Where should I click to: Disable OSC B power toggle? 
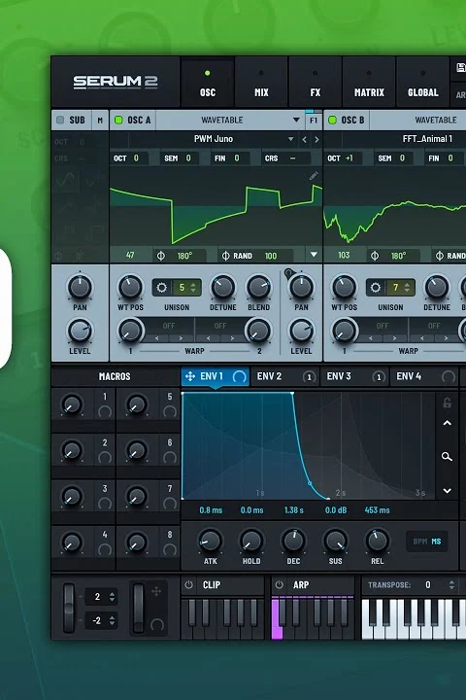332,121
